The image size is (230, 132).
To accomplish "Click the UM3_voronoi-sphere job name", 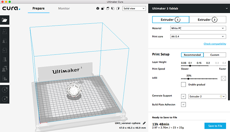I will click(x=127, y=123).
